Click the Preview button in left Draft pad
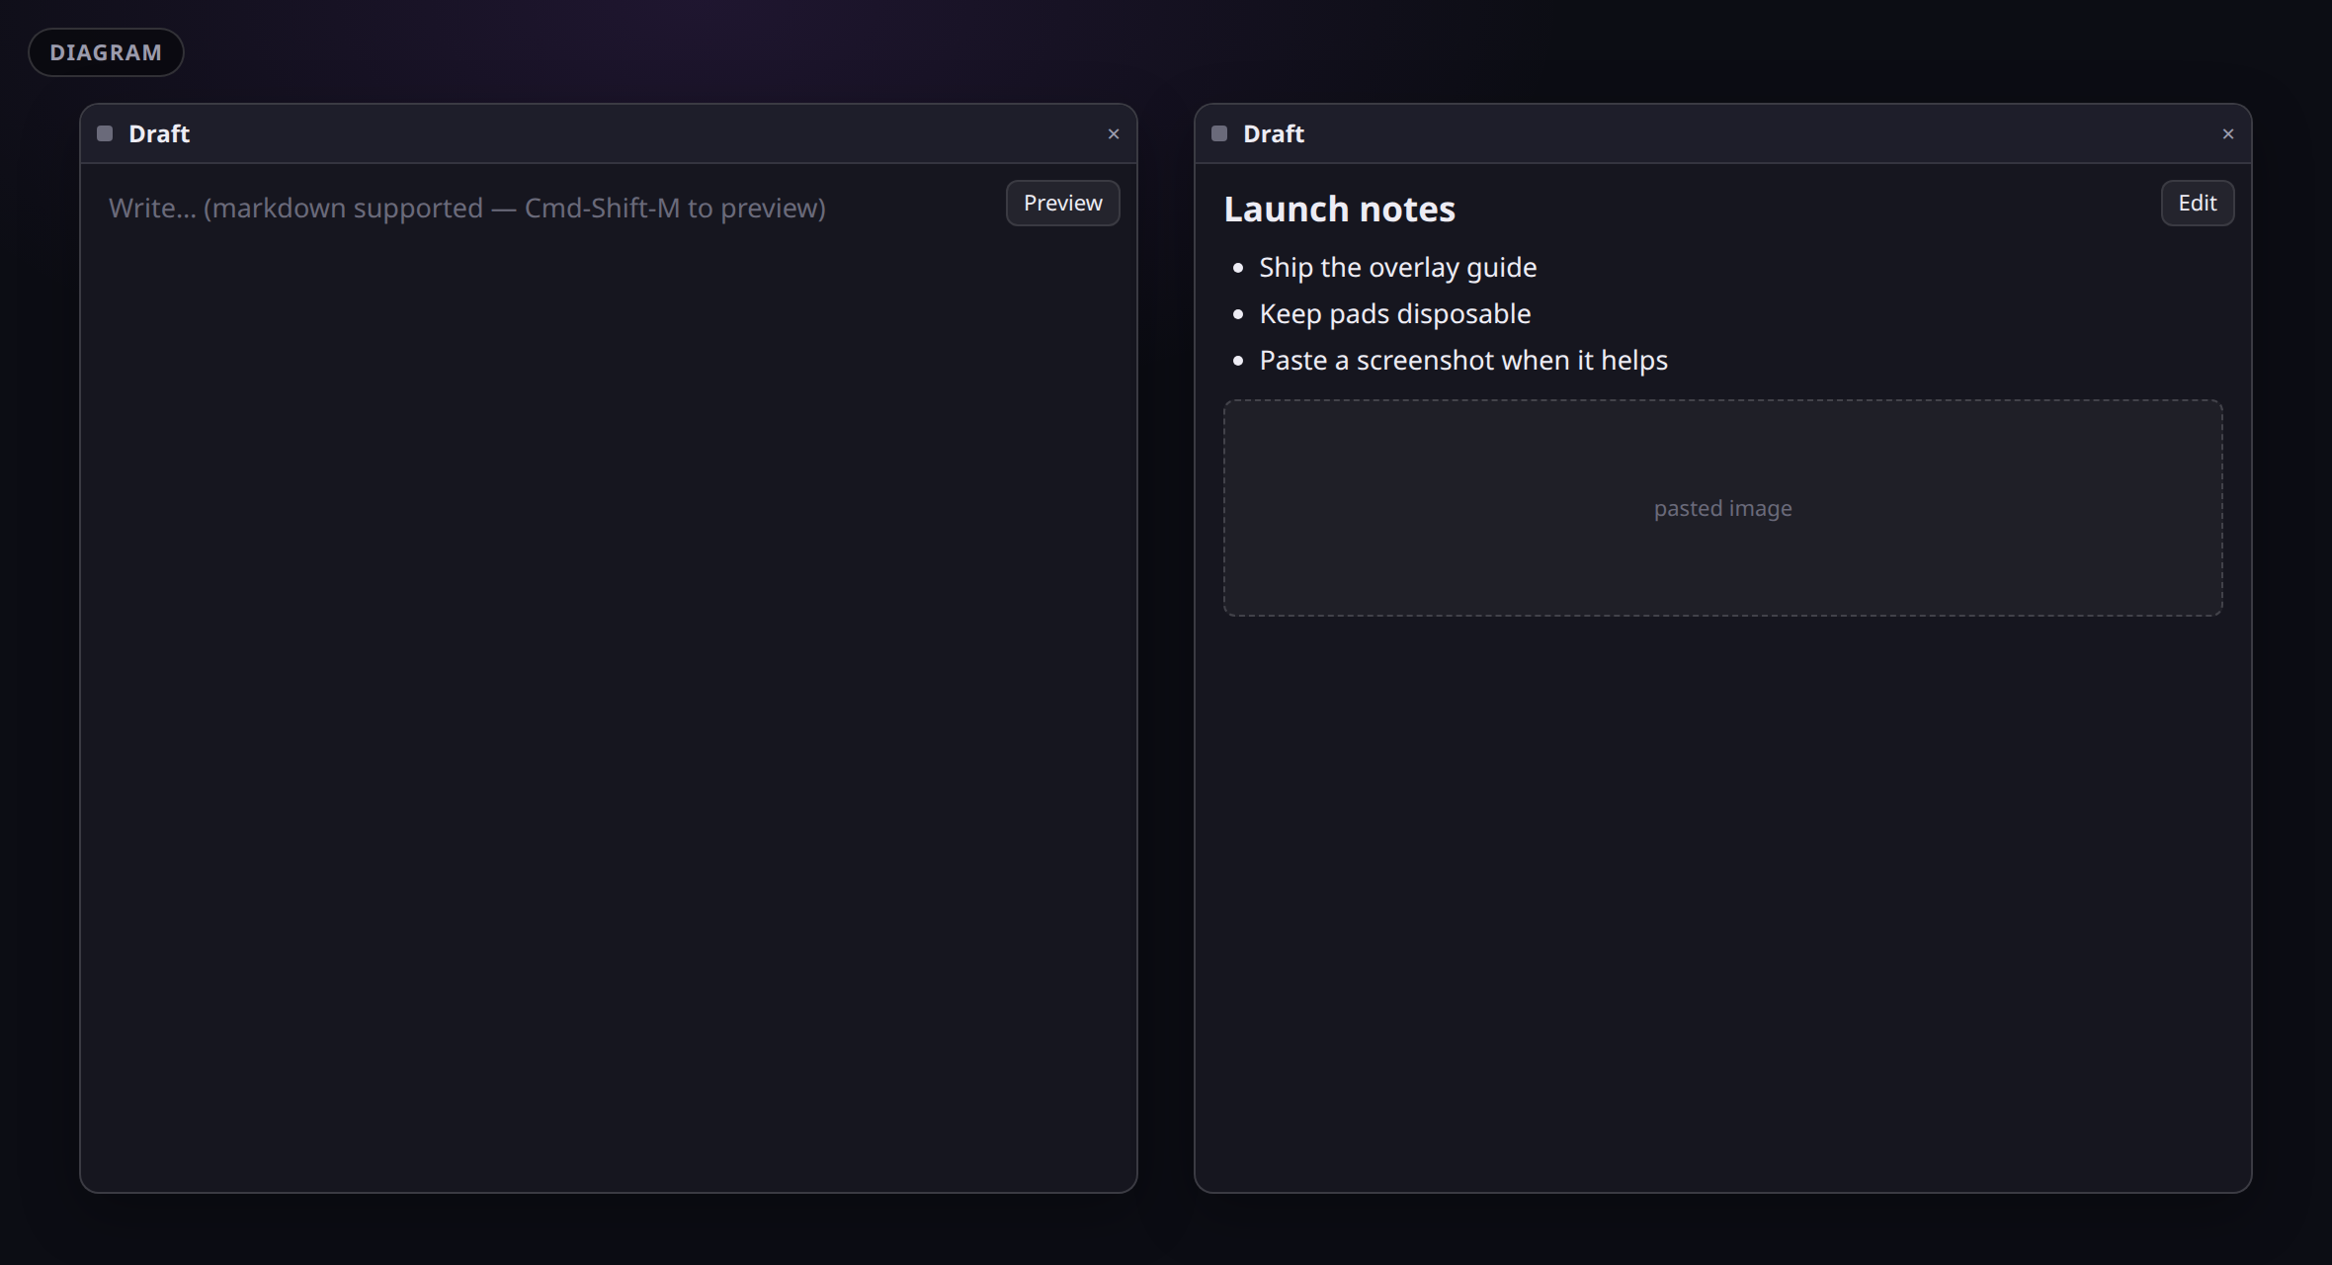Screen dimensions: 2332x1265 [1063, 203]
